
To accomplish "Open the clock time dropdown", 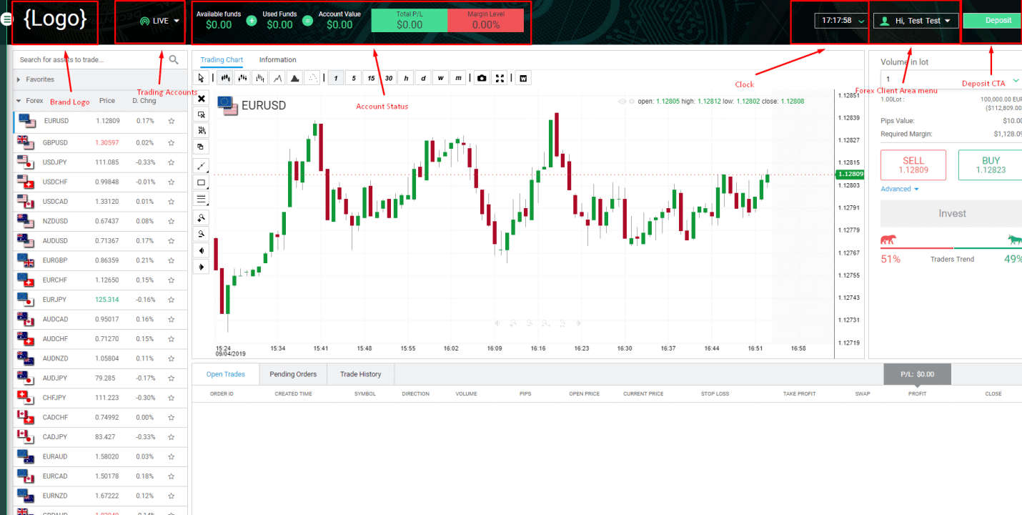I will [840, 21].
